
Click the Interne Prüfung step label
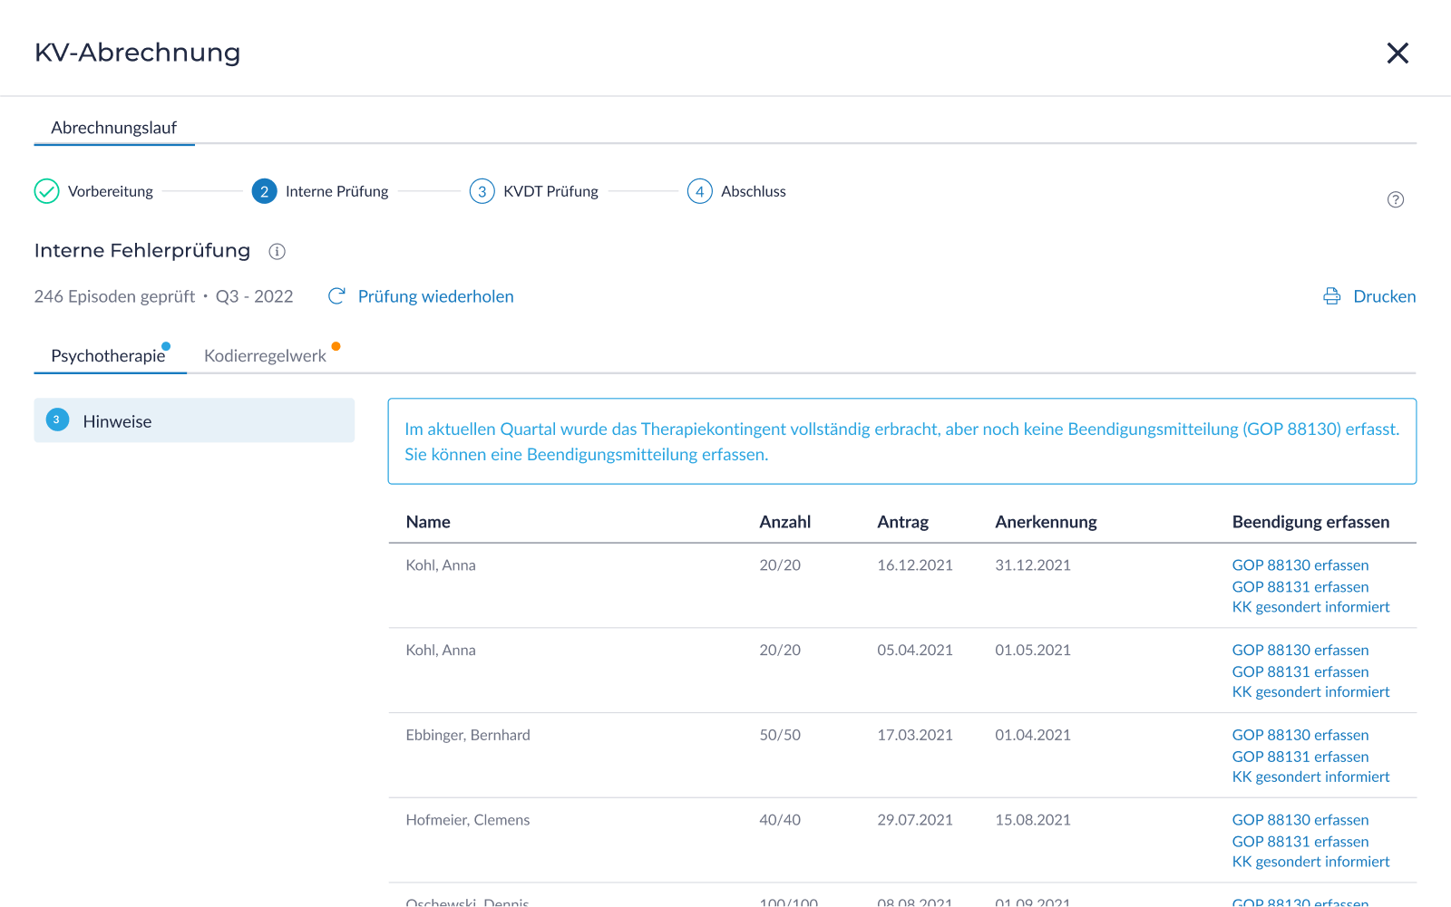(x=337, y=191)
